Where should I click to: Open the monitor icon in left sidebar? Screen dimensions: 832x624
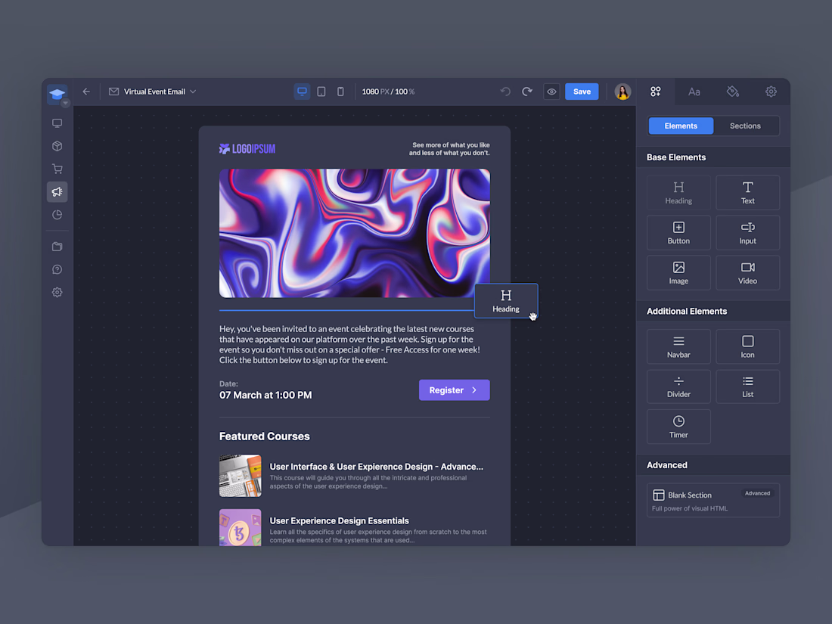point(57,123)
